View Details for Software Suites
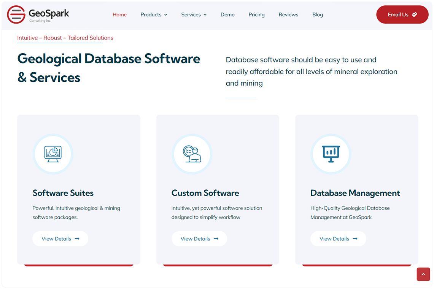The width and height of the screenshot is (434, 289). pos(60,239)
